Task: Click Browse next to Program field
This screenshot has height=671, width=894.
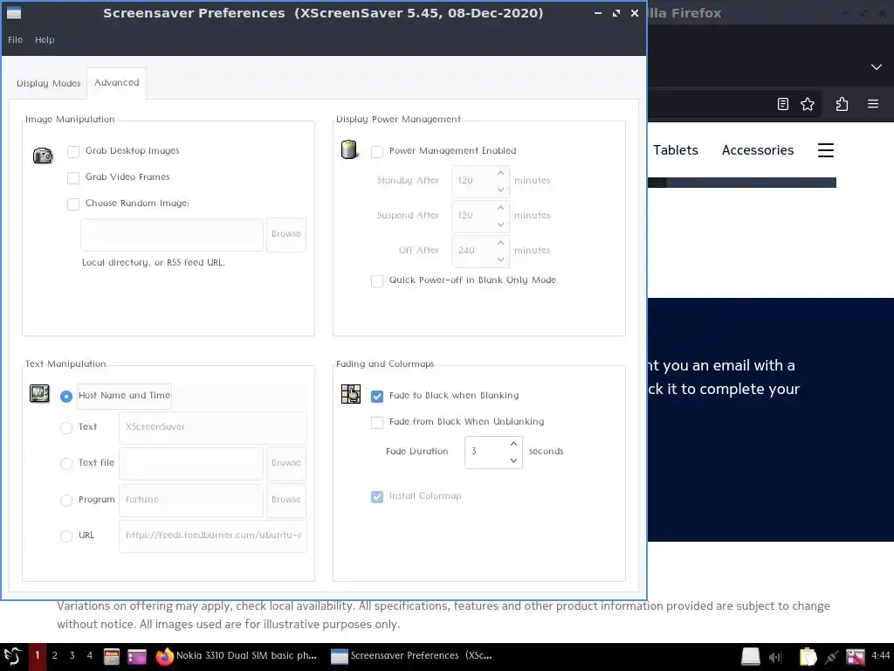Action: point(286,499)
